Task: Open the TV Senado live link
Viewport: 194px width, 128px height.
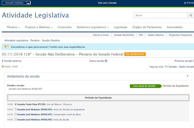Action: [171, 67]
